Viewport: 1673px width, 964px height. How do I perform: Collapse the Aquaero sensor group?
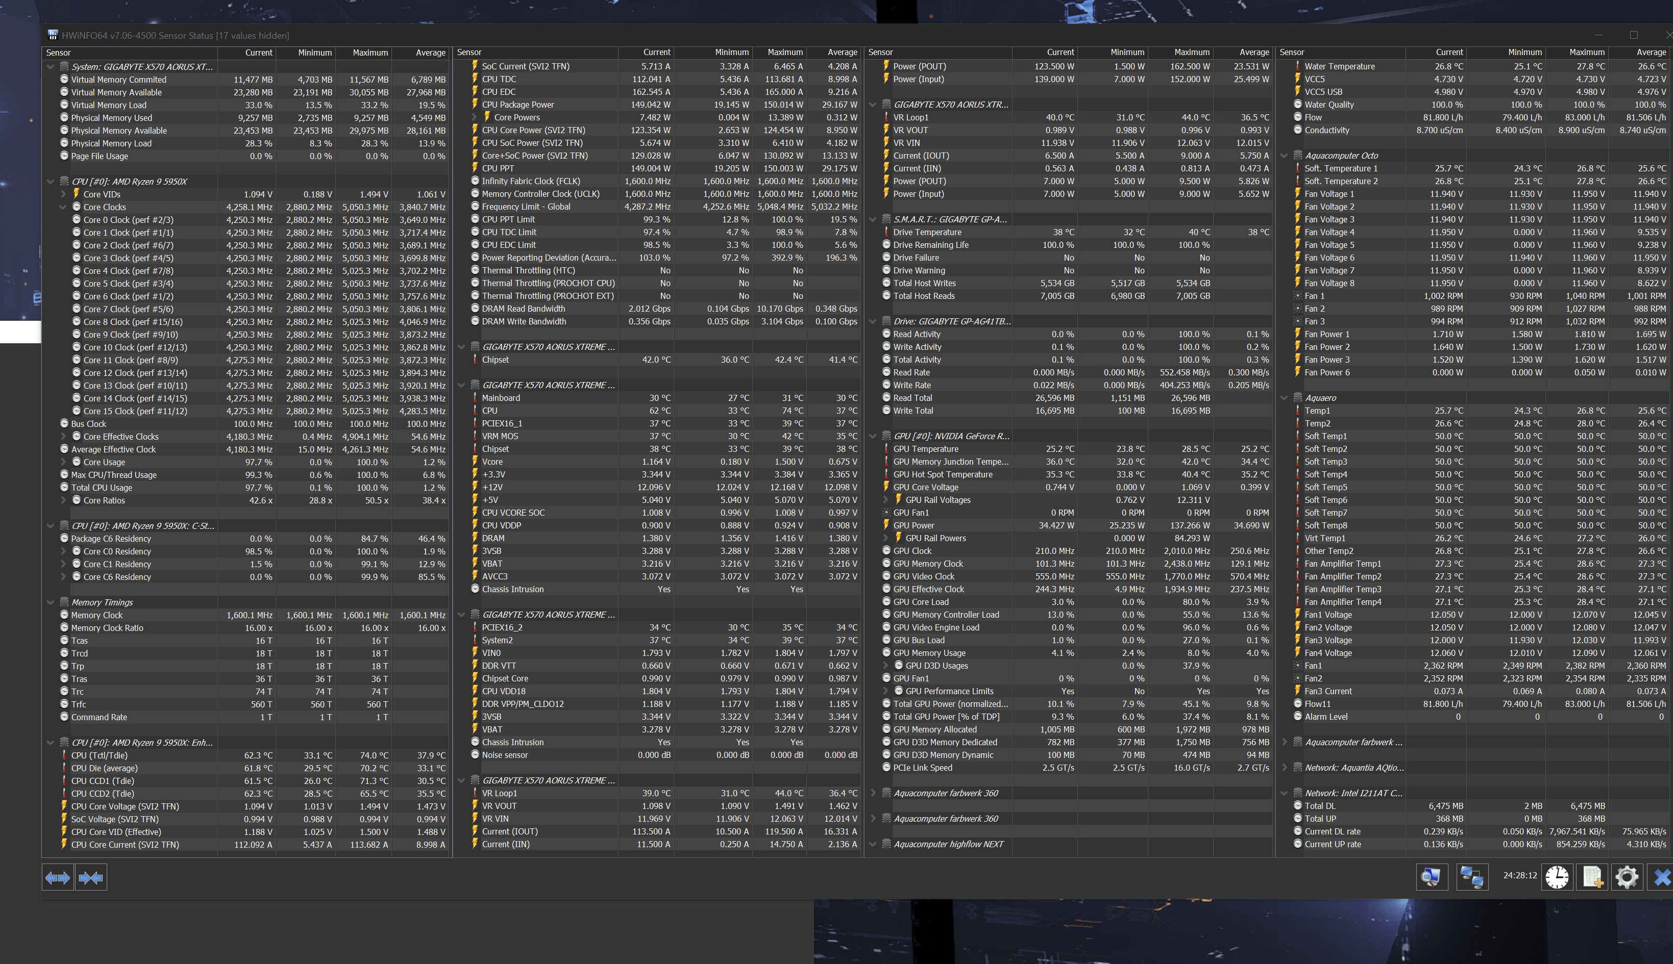tap(1284, 398)
